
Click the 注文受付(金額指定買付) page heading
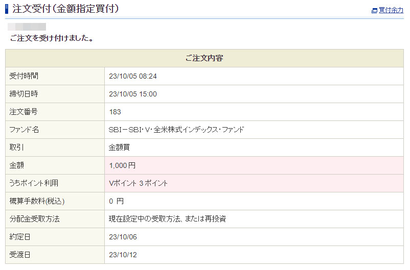[x=65, y=9]
